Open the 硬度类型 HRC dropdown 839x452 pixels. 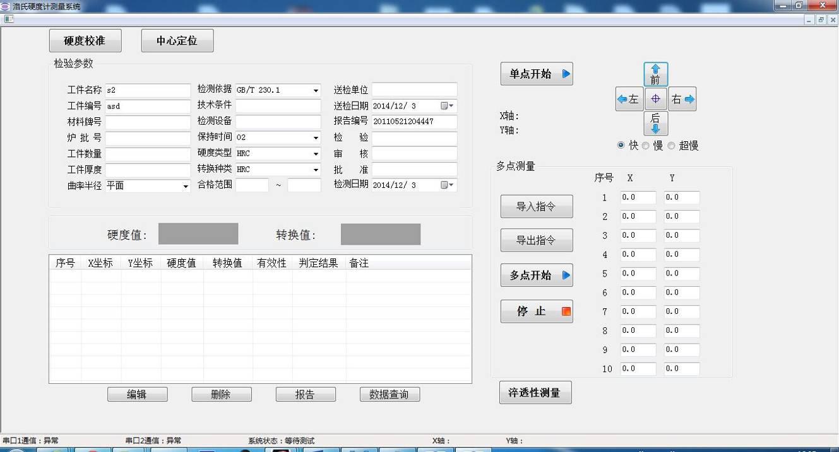(316, 154)
